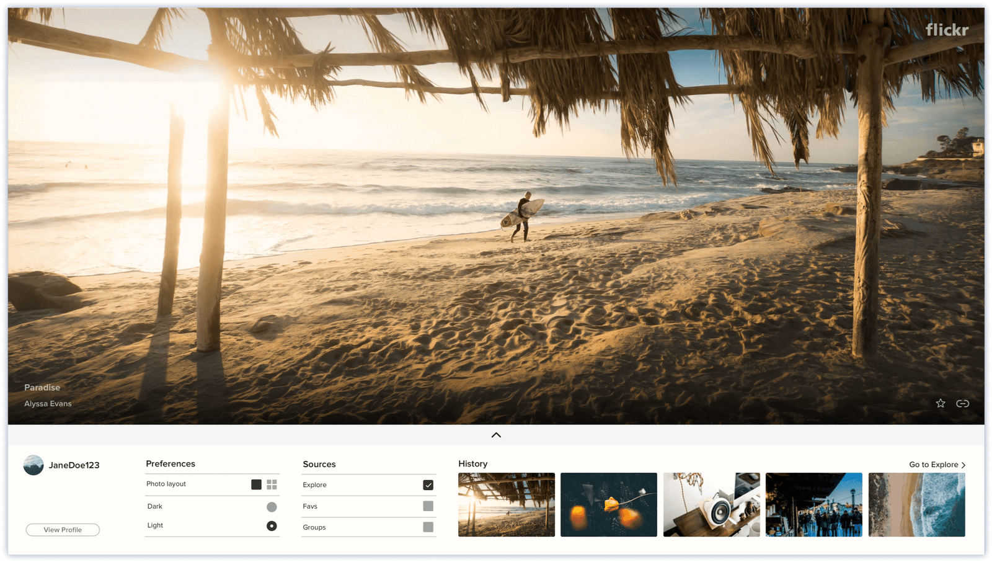
Task: Choose the Dark theme radio button
Action: [272, 507]
